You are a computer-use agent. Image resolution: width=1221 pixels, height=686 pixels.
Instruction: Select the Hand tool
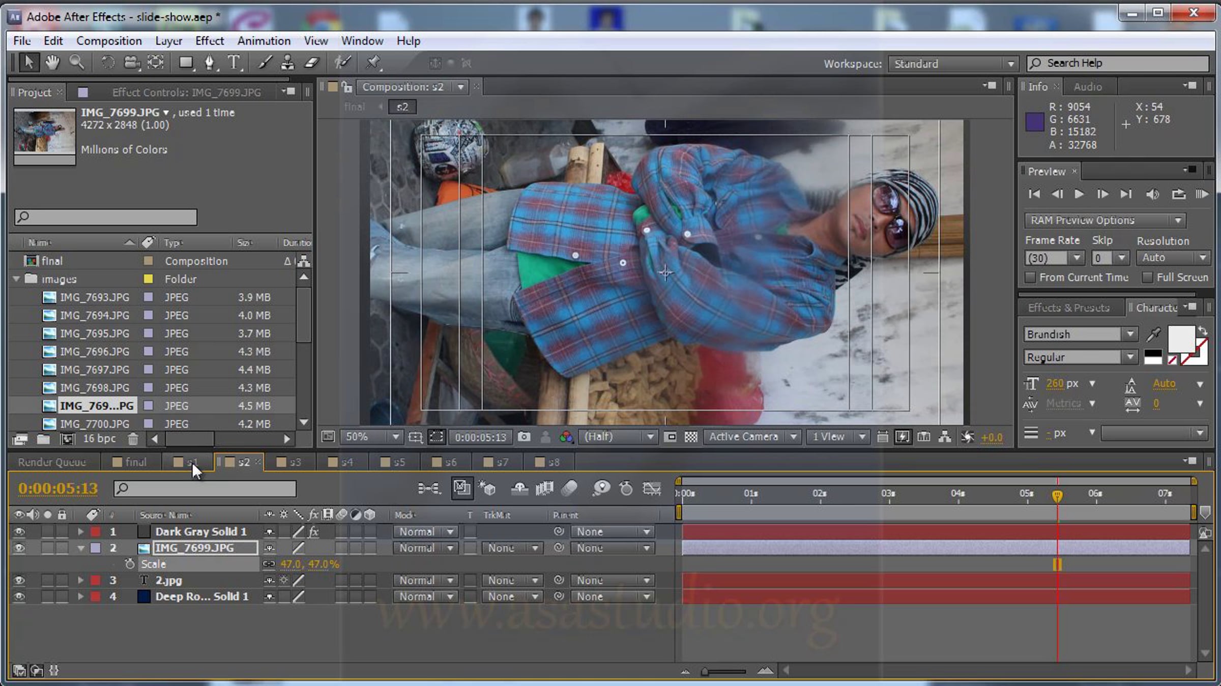[x=52, y=63]
